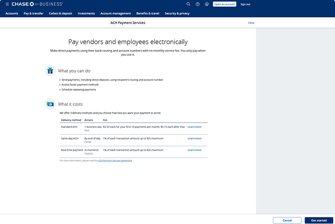Open the Pay & transfer menu
This screenshot has height=224, width=335.
(33, 14)
